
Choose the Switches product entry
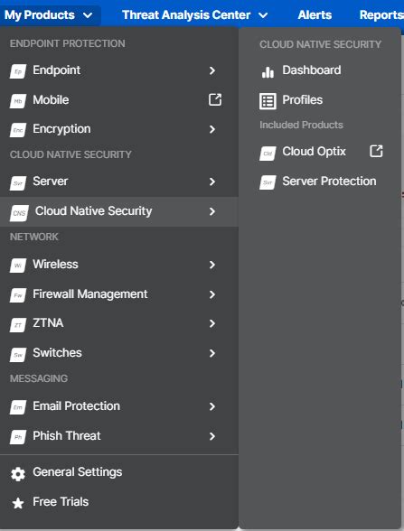pos(119,353)
